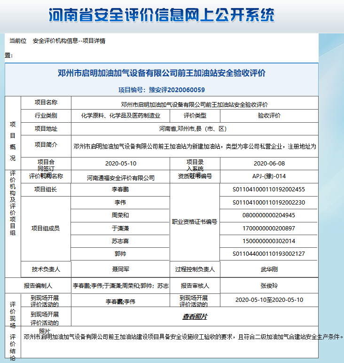Viewport: 344px width, 363px height.
Task: Click the 评价现场 section header
Action: point(13,315)
